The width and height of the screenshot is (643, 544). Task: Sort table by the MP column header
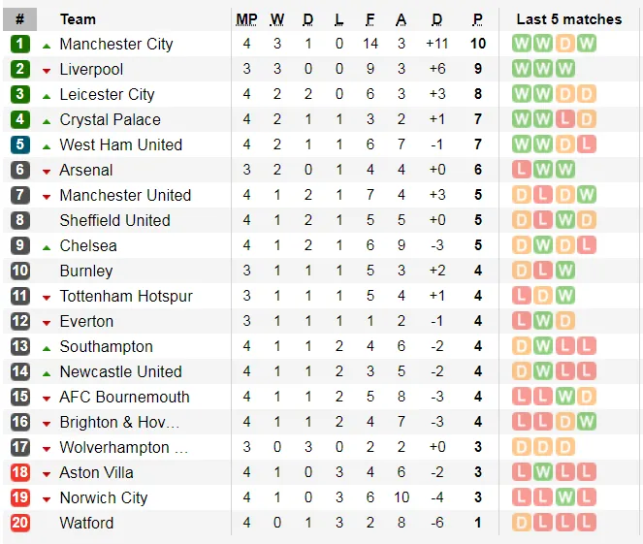click(247, 19)
